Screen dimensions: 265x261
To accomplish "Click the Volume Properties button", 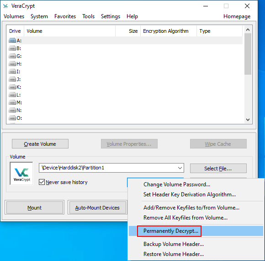I will pos(129,144).
